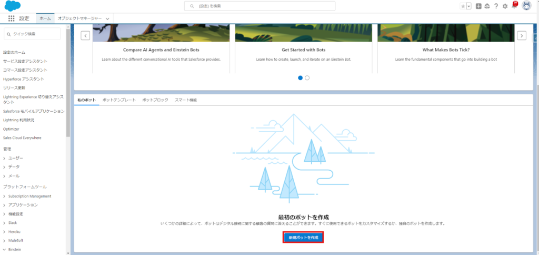Open the App Launcher grid icon
The image size is (539, 255).
(12, 18)
